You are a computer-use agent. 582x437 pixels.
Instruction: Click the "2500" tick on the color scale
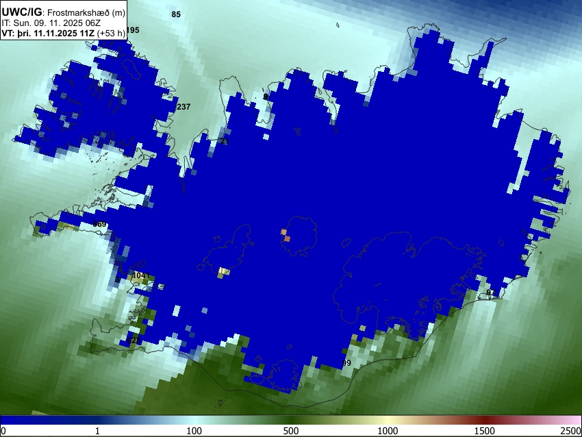coord(571,431)
